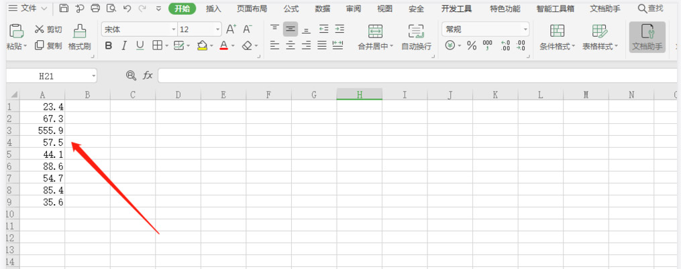Toggle underline formatting
681x269 pixels.
[140, 46]
